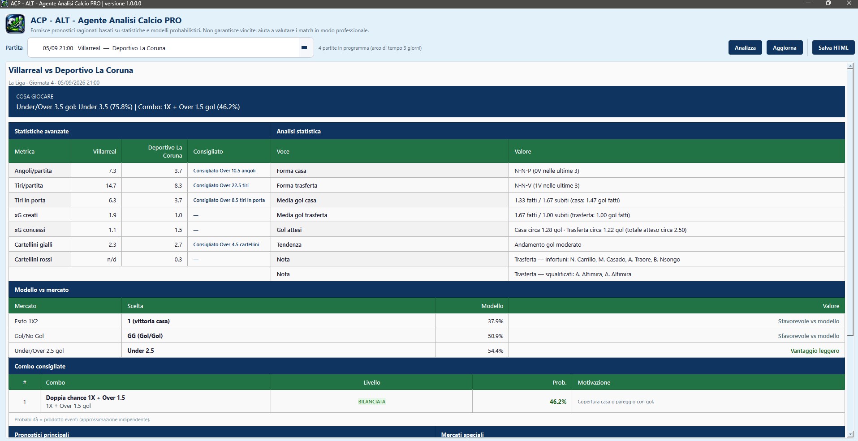Click the 'Media gol casa' row label
This screenshot has width=858, height=441.
(x=297, y=200)
